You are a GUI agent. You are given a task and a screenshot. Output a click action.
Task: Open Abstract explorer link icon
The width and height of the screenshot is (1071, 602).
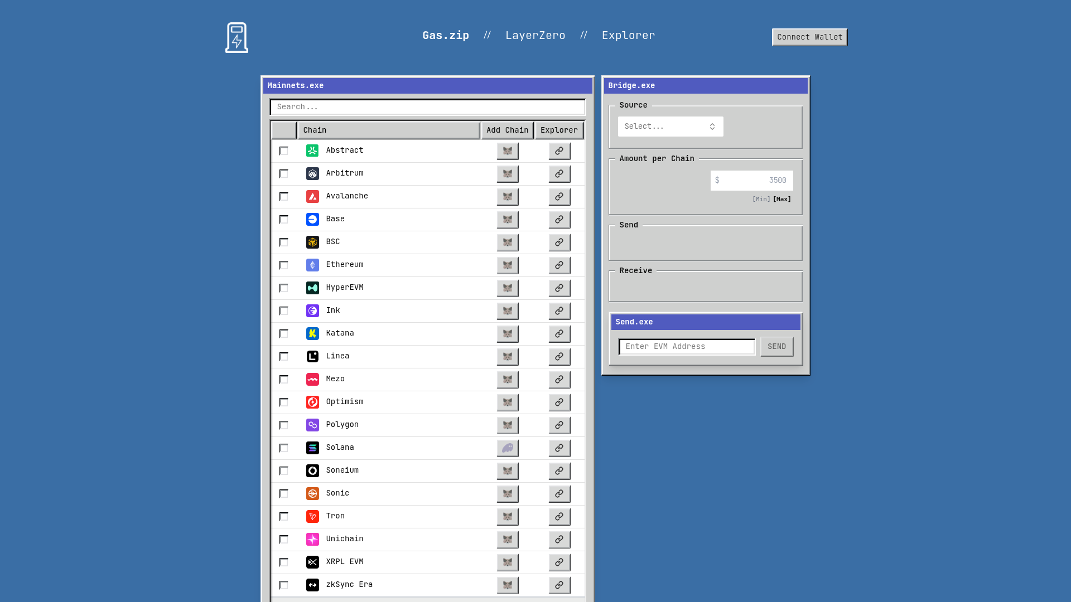click(x=559, y=151)
